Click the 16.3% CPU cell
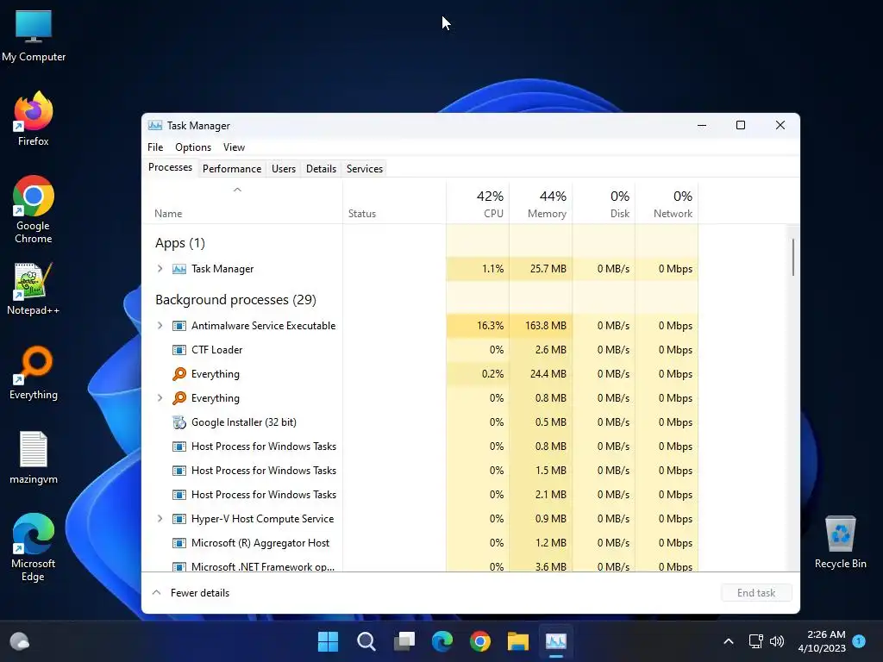Screen dimensions: 883x662 click(x=478, y=326)
